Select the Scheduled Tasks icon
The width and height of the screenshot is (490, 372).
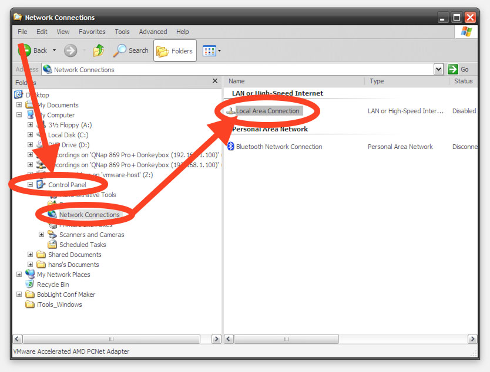coord(52,245)
